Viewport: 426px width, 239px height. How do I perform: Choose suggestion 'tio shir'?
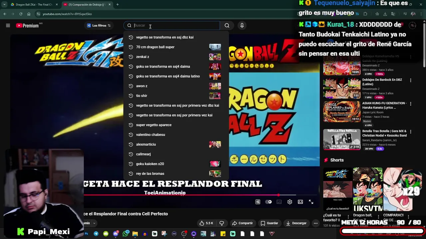pos(176,96)
